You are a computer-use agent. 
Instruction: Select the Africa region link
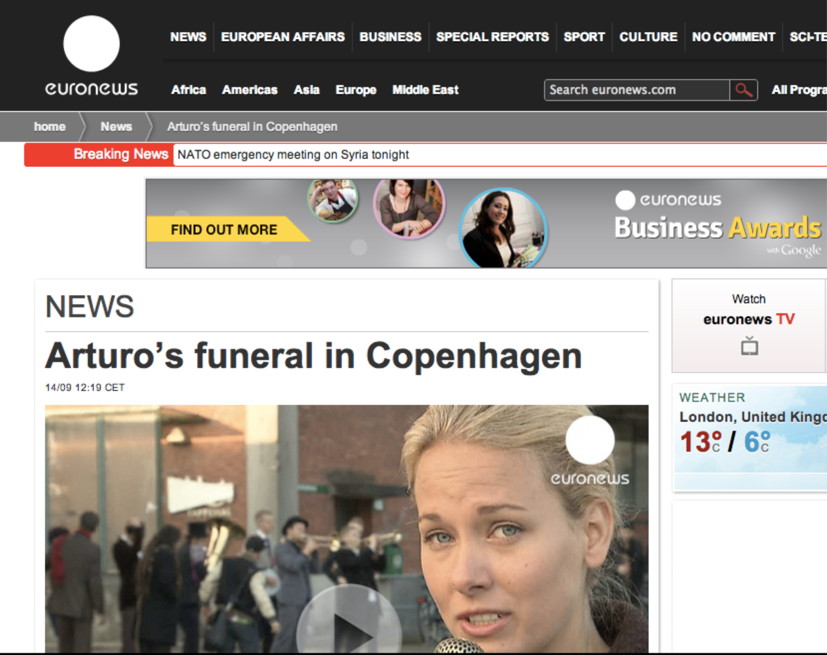(188, 90)
